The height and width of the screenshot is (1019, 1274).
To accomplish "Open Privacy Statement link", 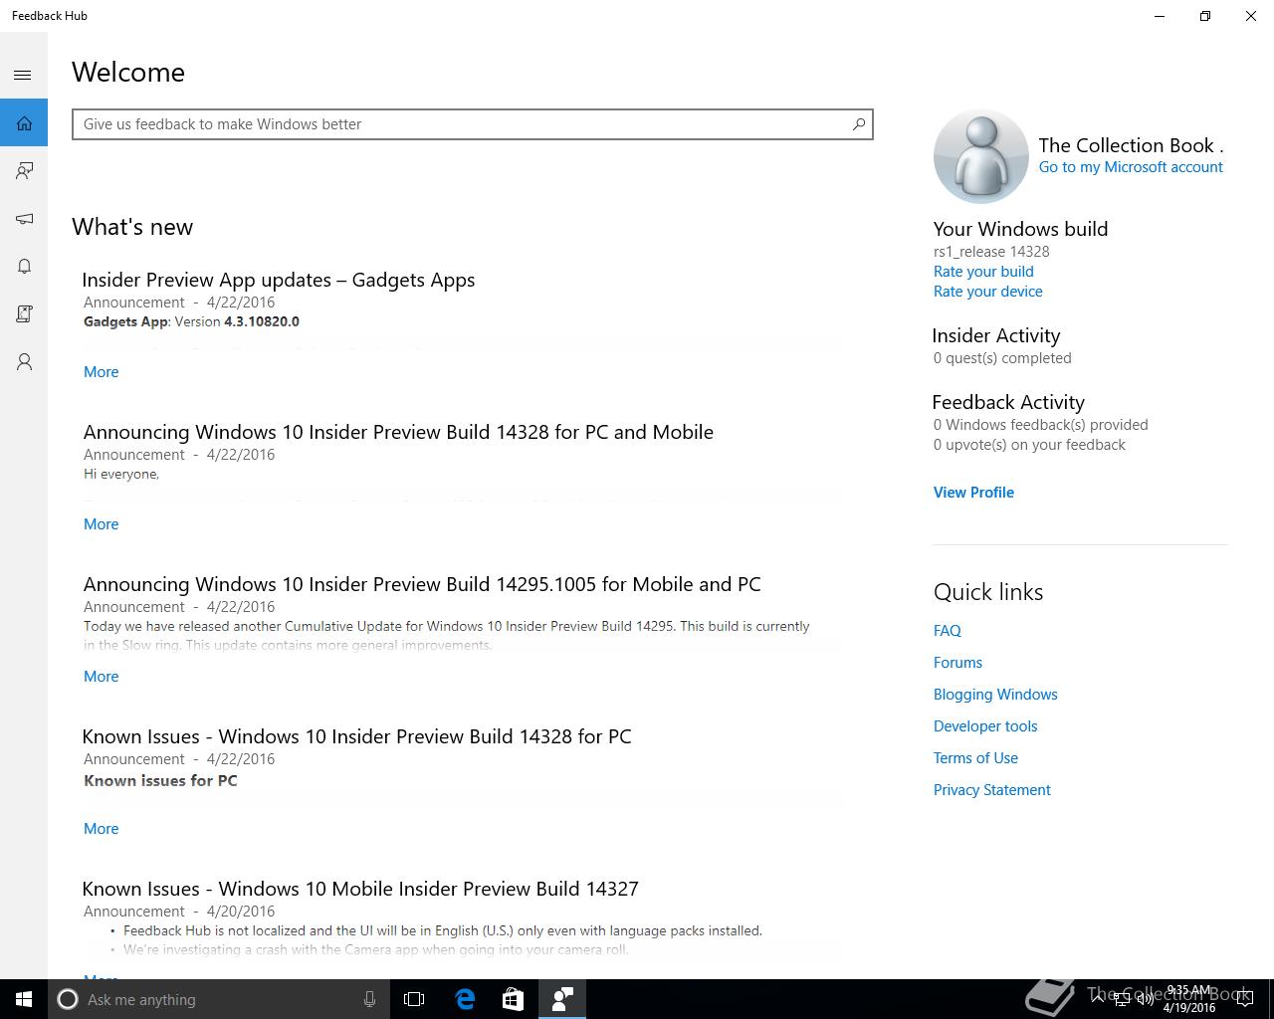I will pos(992,790).
